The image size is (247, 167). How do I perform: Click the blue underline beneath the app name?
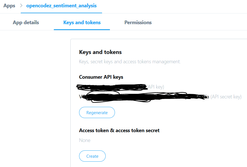[61, 13]
